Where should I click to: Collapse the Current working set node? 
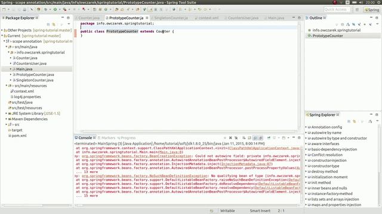pos(2,36)
